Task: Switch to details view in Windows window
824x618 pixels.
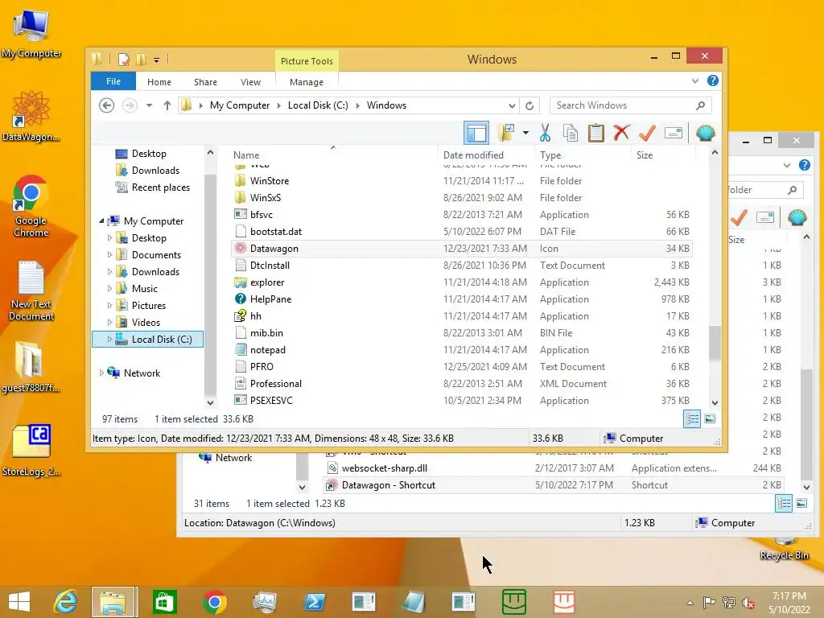Action: pos(692,418)
